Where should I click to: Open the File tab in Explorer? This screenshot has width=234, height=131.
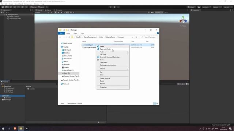coord(61,33)
